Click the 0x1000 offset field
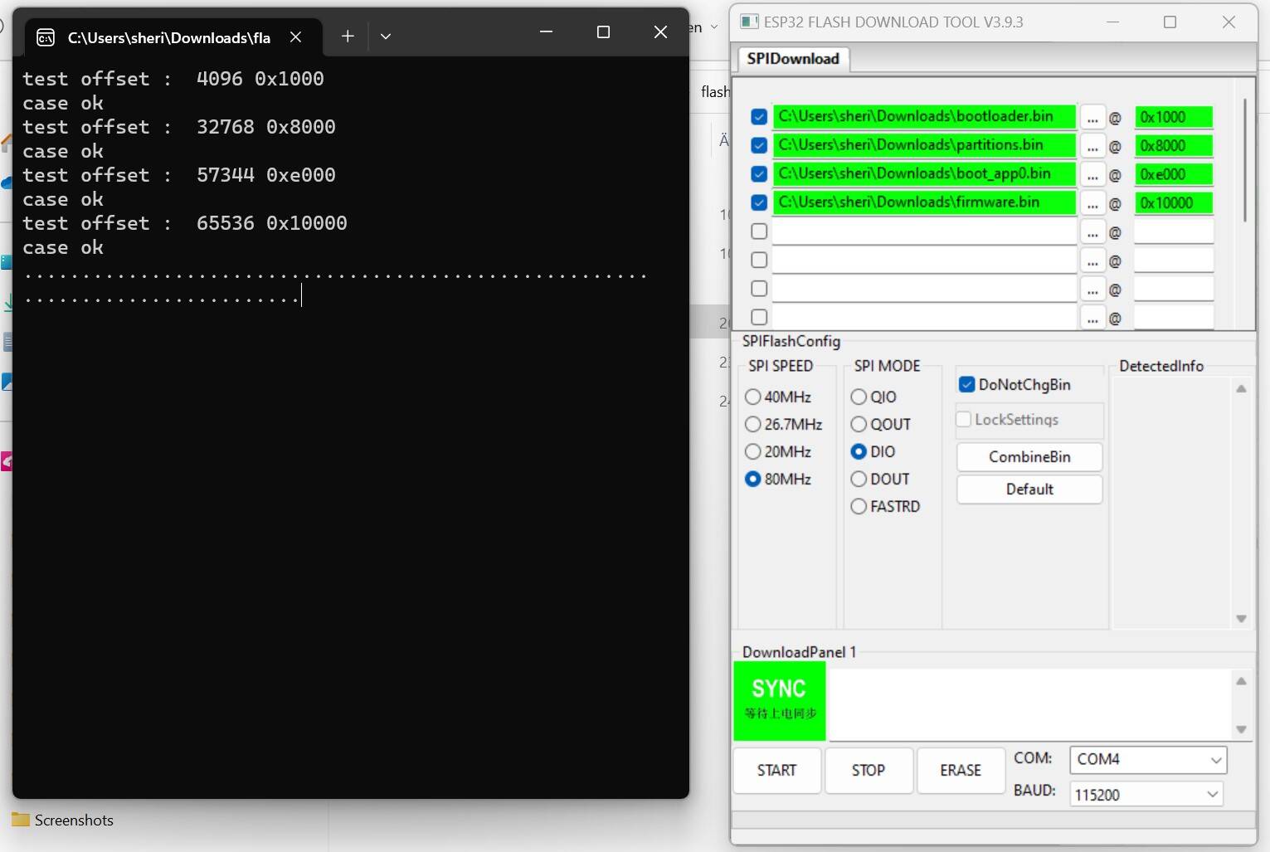Viewport: 1270px width, 852px height. [x=1174, y=117]
